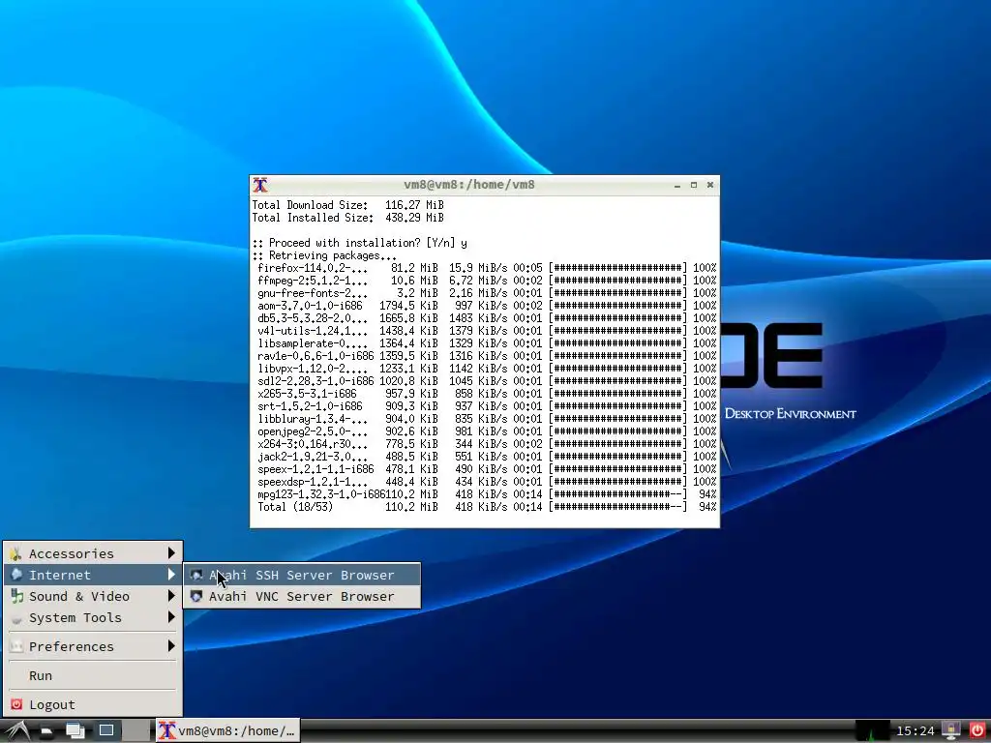
Task: Click the red power button in tray
Action: tap(977, 731)
